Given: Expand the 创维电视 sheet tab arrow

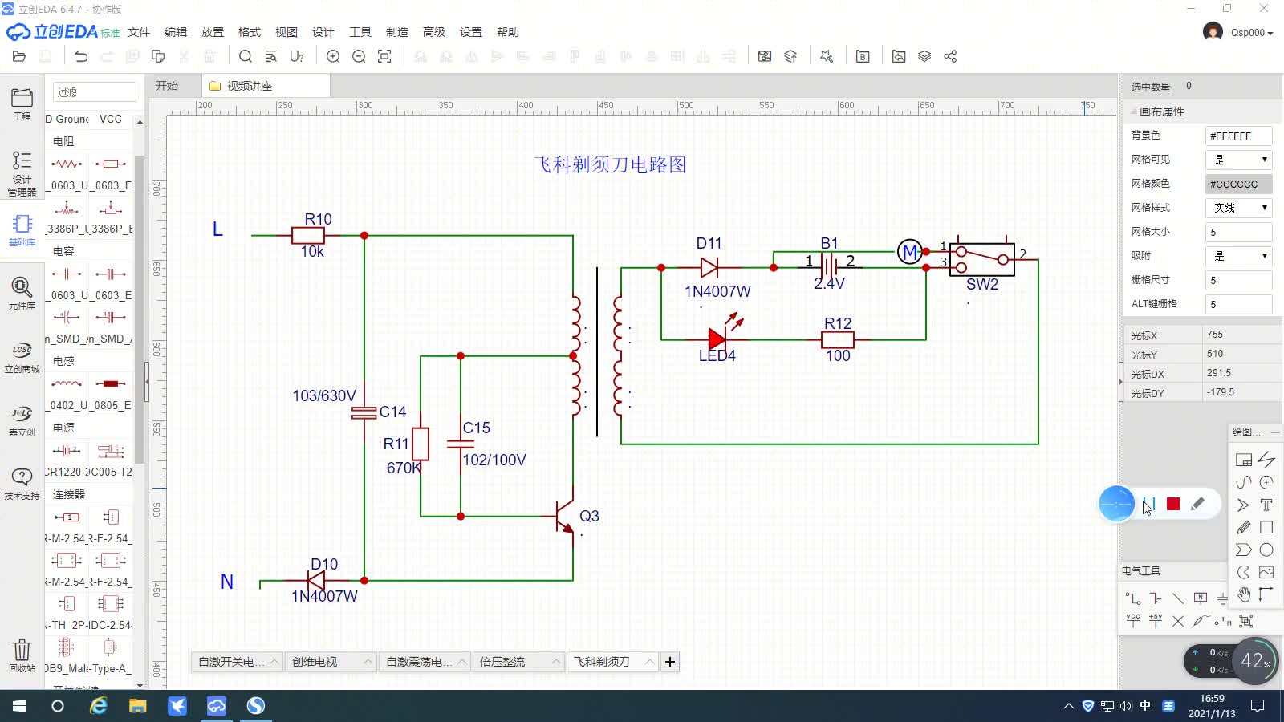Looking at the screenshot, I should point(368,662).
